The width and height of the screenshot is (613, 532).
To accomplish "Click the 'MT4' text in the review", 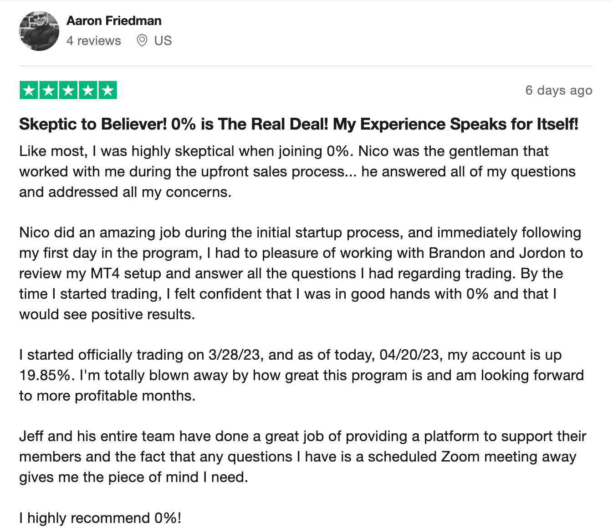I will click(x=105, y=274).
